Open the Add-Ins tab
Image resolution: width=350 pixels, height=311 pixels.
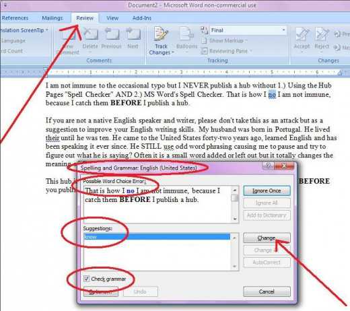pos(142,18)
